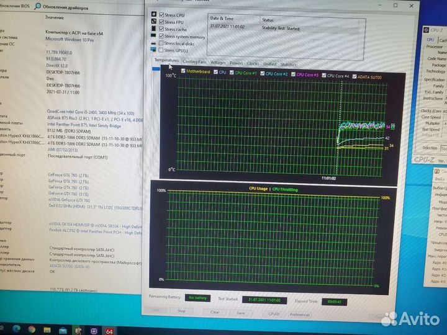Click the driver updates magnifier icon
447x335 pixels.
pos(38,6)
